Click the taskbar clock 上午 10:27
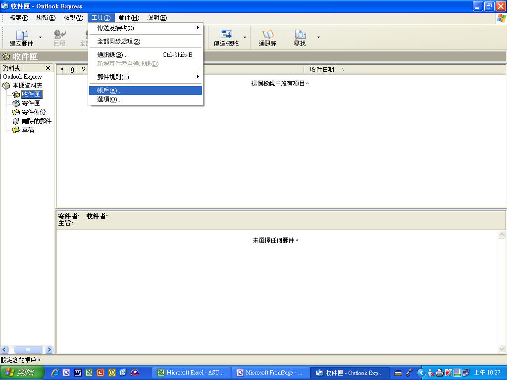 point(487,373)
